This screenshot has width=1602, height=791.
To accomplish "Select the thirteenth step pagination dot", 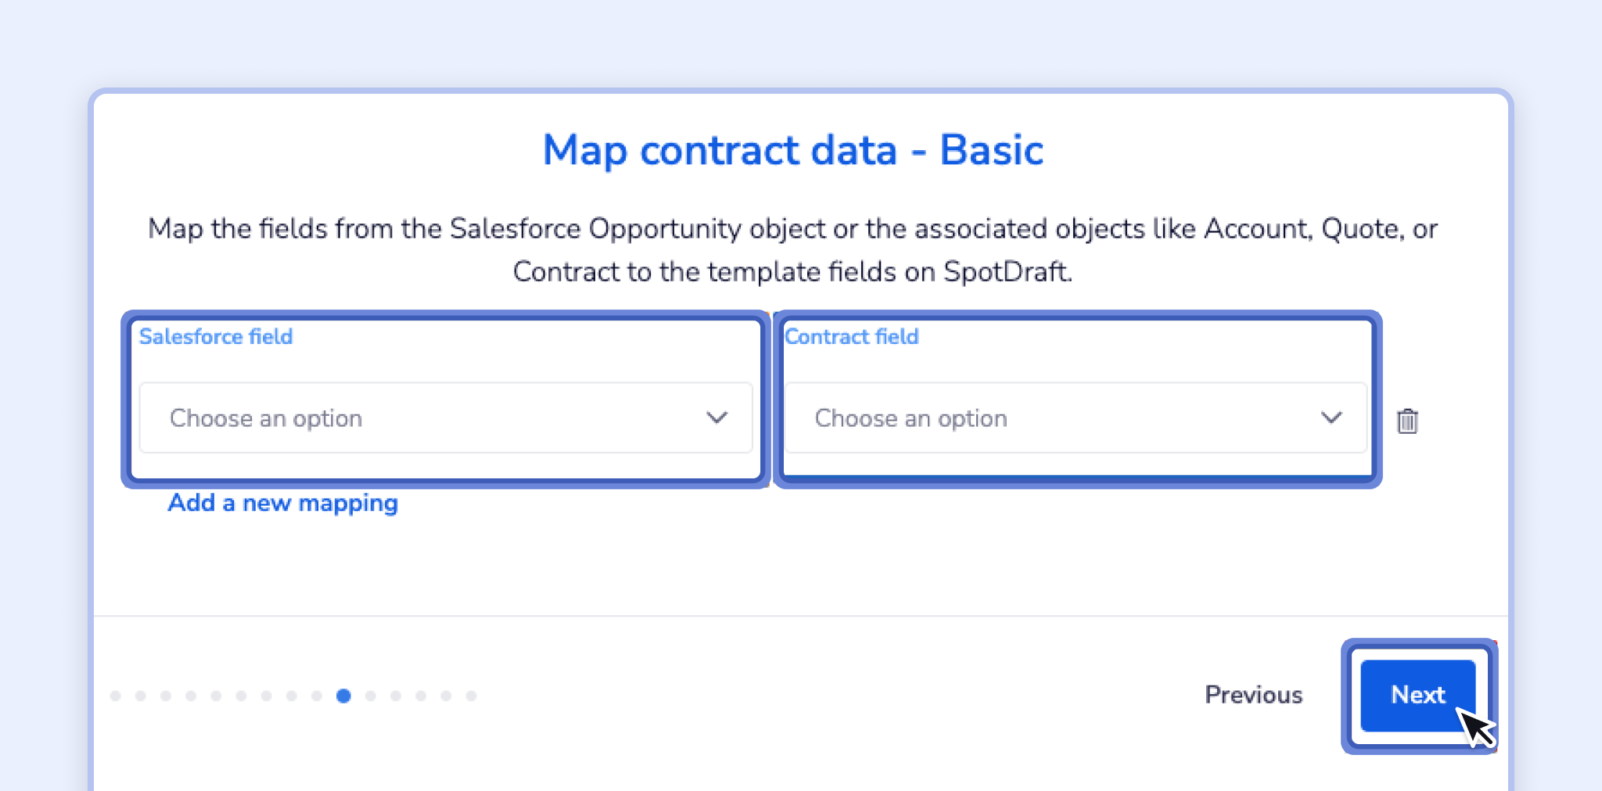I will (x=421, y=696).
